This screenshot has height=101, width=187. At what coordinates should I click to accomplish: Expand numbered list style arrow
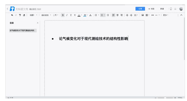(x=99, y=15)
